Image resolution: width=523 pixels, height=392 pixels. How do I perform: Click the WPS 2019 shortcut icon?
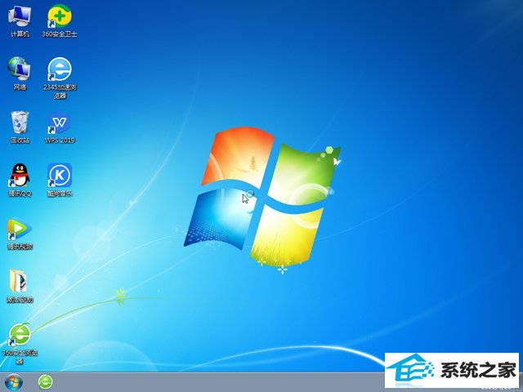[x=59, y=122]
